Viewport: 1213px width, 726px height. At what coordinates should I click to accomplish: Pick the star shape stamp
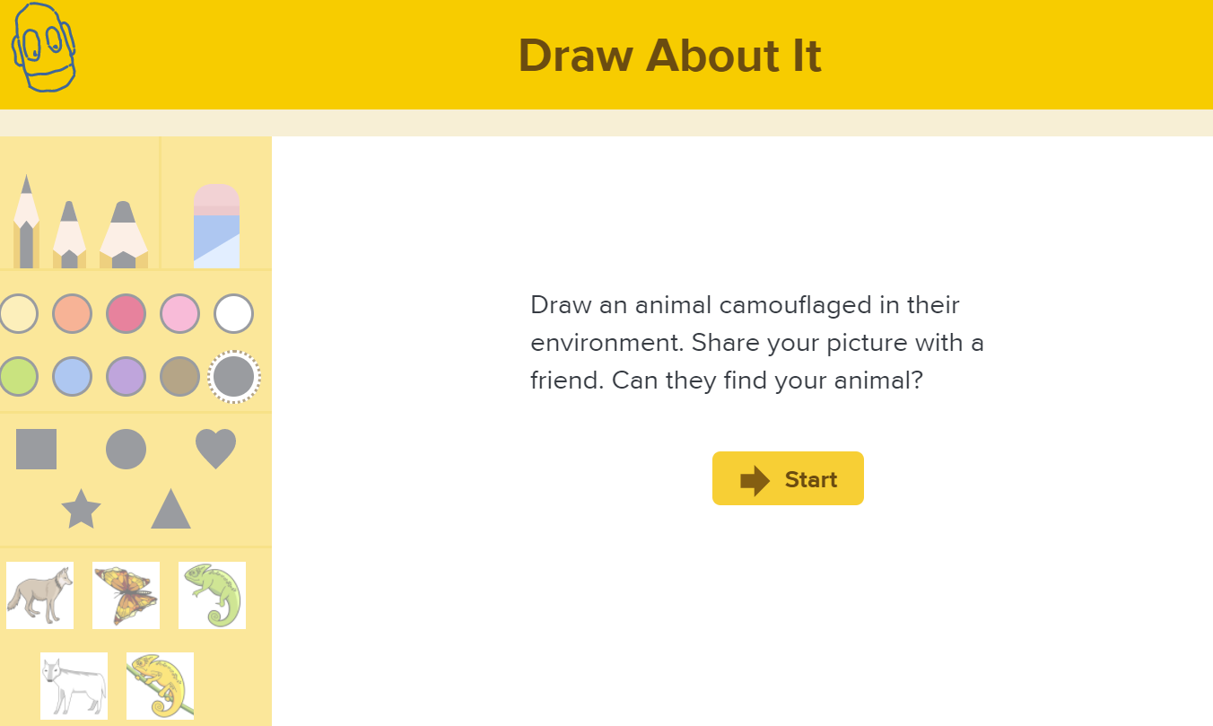pos(81,509)
